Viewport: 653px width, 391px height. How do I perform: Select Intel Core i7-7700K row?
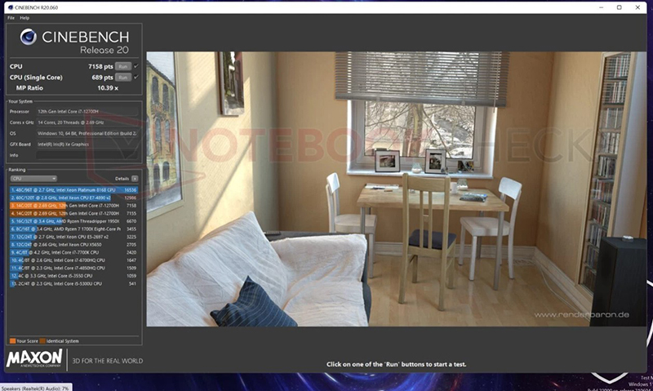coord(73,252)
